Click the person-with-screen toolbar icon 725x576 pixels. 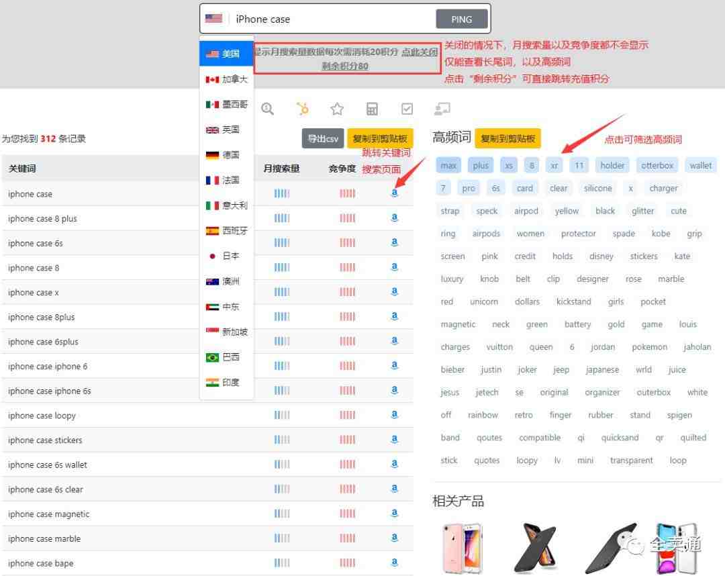(442, 109)
